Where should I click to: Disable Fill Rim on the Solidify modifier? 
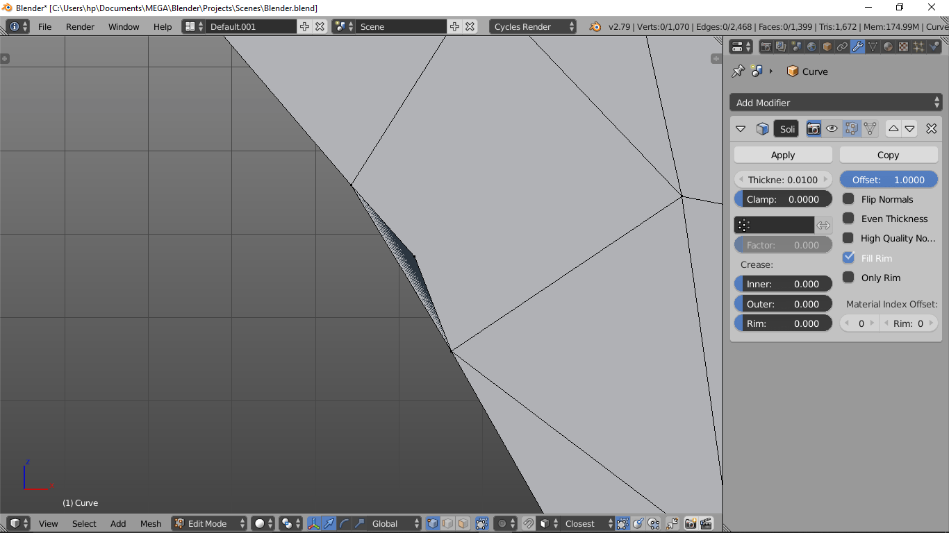[848, 257]
